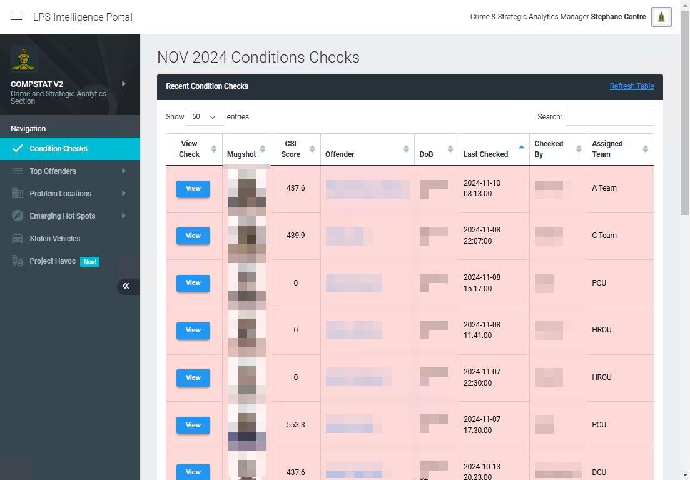Expand the Top Offenders submenu arrow
The image size is (690, 480).
pos(123,171)
